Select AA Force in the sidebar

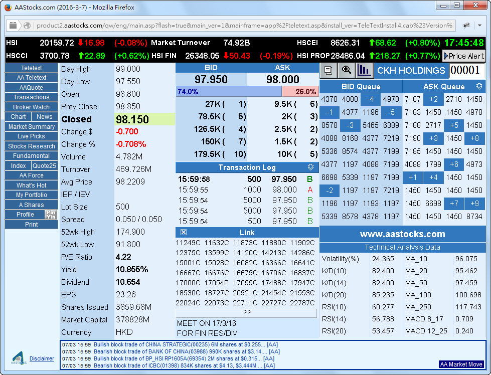31,175
